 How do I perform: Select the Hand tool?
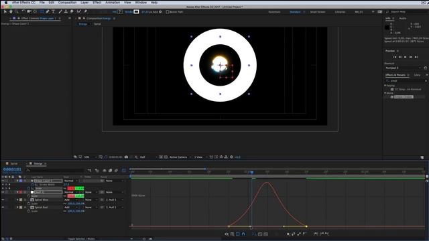click(x=11, y=12)
